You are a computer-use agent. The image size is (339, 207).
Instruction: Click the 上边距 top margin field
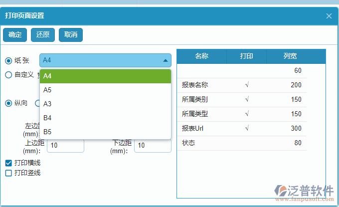click(x=65, y=145)
